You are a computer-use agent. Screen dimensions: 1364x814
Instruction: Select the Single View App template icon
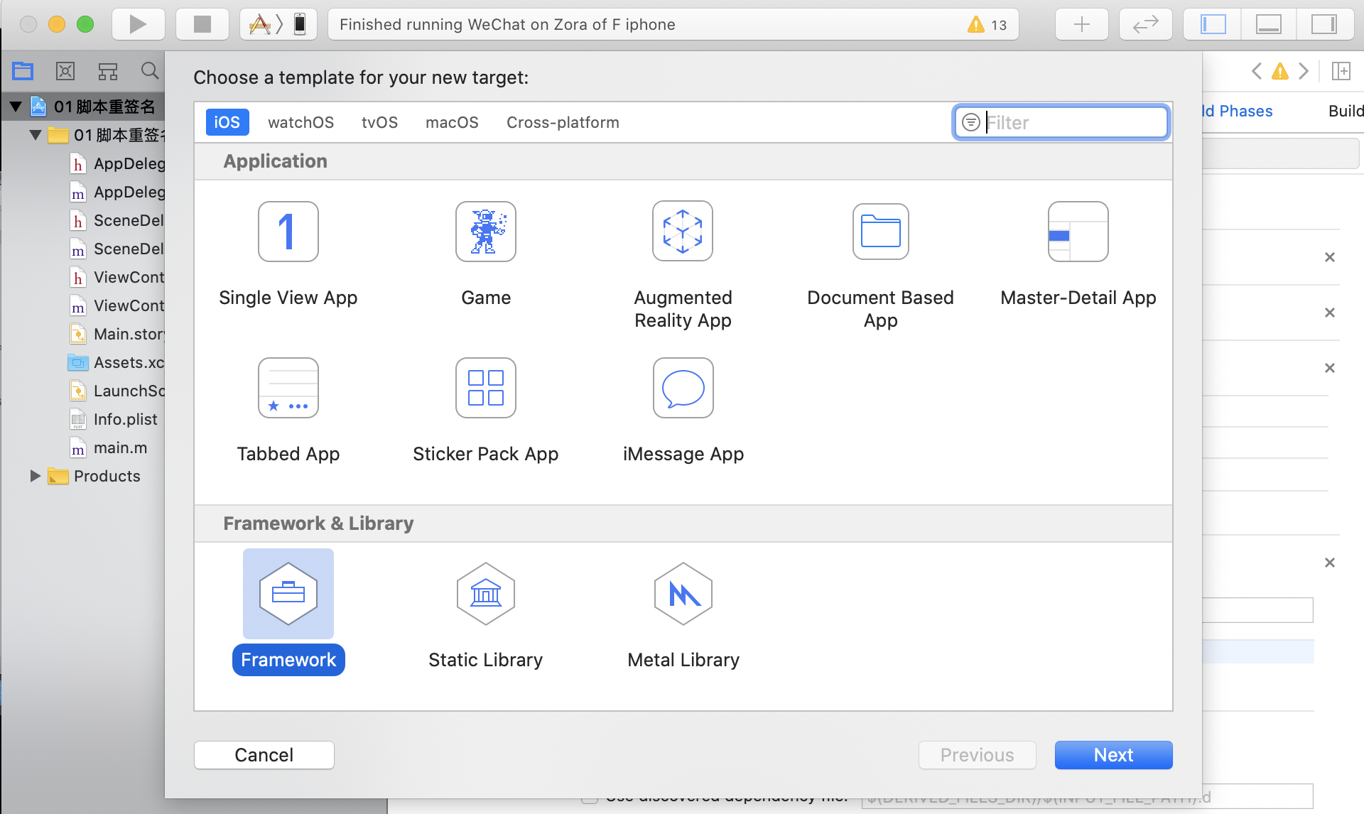click(288, 232)
